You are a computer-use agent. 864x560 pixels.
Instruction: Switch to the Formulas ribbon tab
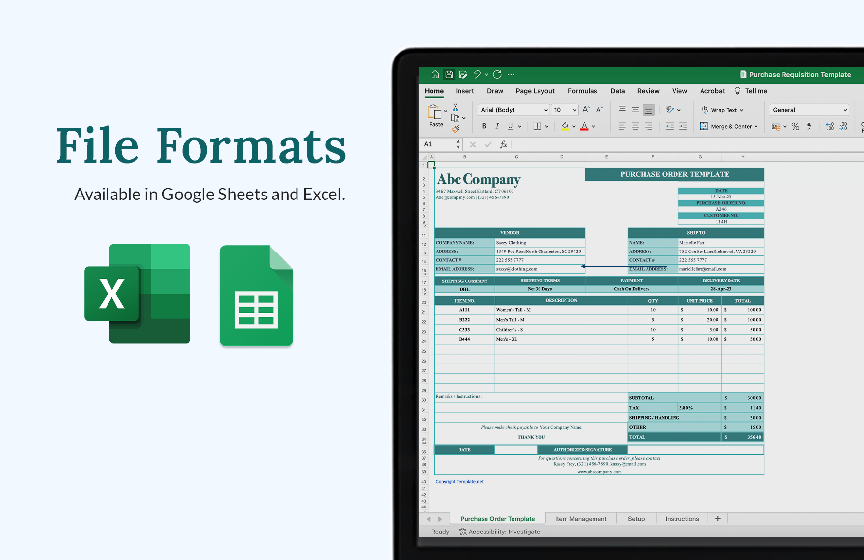[x=582, y=91]
